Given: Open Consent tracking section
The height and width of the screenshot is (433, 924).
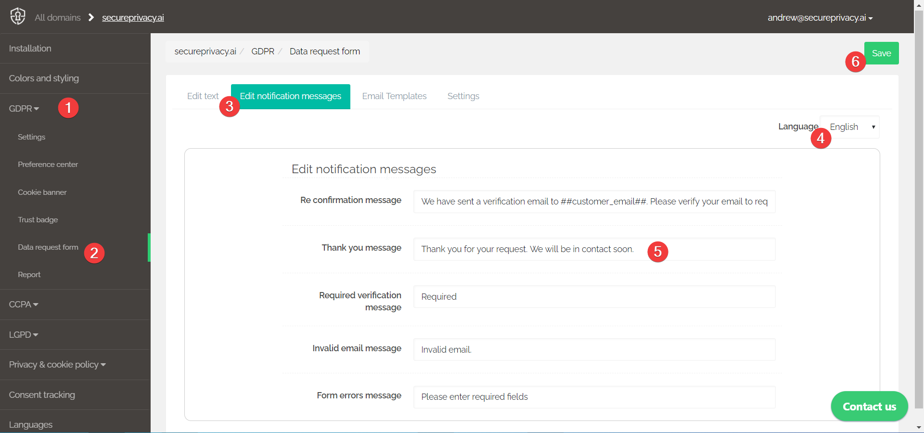Looking at the screenshot, I should [41, 395].
